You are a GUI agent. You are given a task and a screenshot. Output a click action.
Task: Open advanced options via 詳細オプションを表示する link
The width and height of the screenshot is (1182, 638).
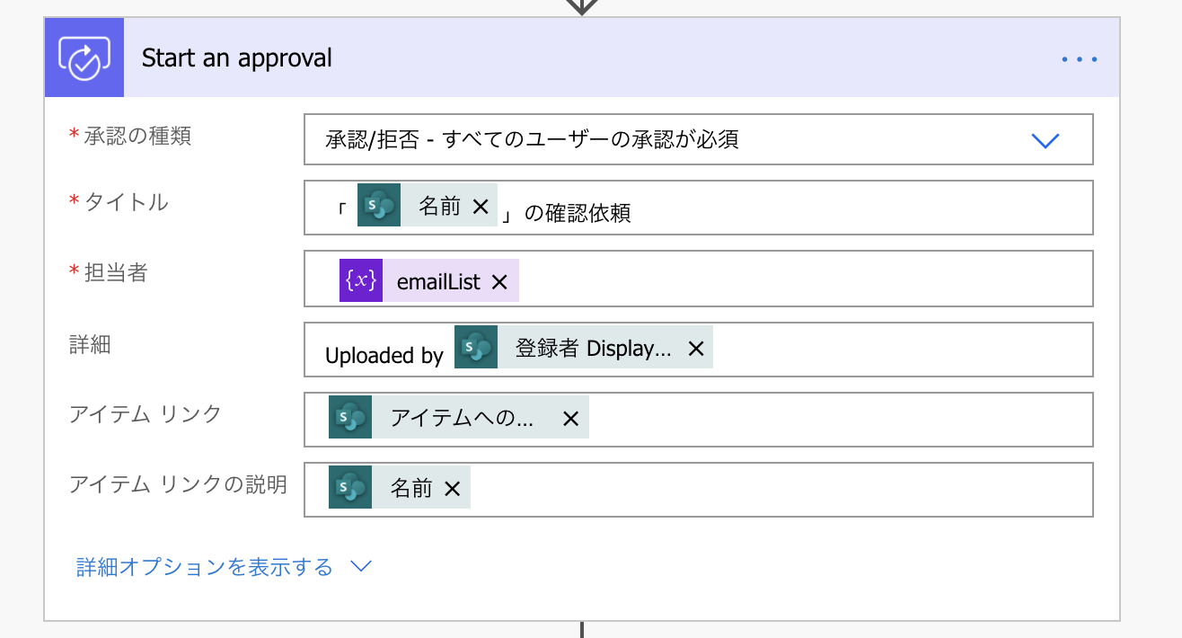click(x=202, y=566)
